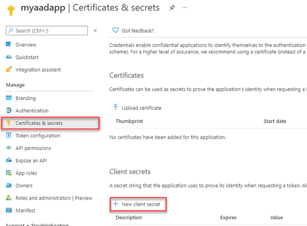Click the Certificates section heading
Viewport: 307px width, 226px height.
pyautogui.click(x=126, y=75)
